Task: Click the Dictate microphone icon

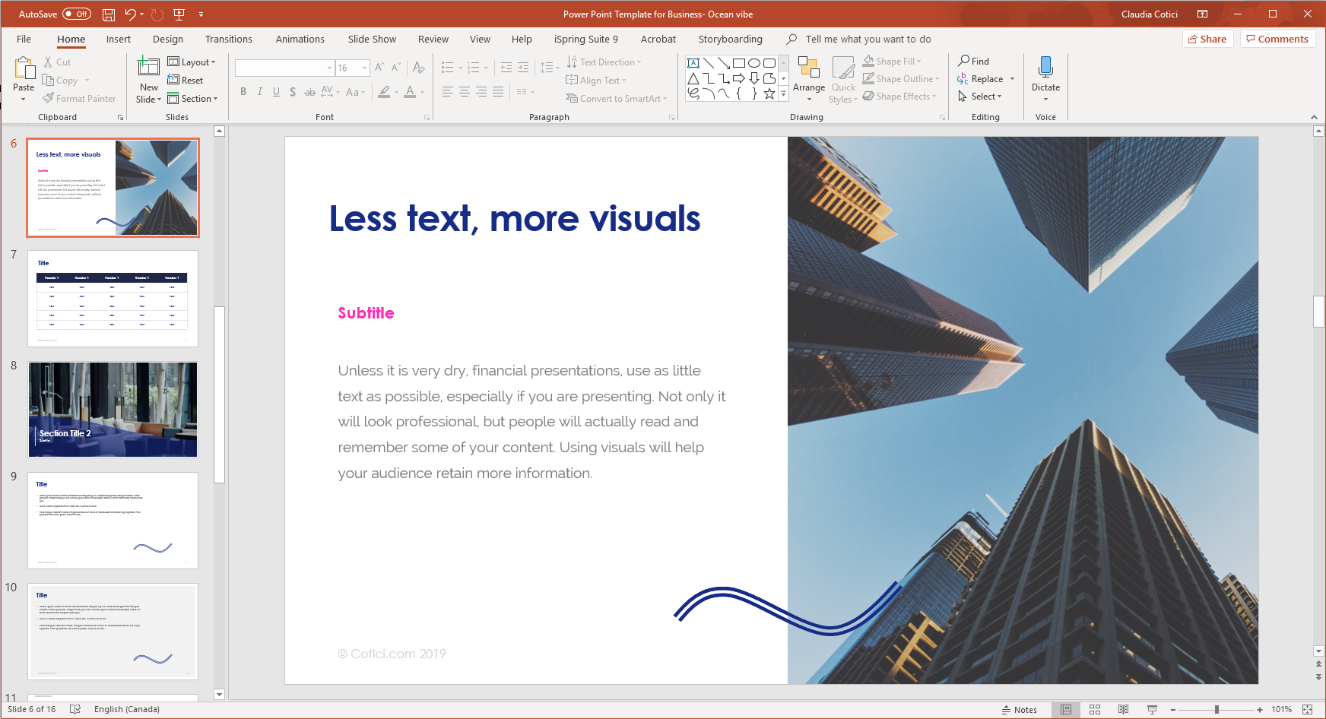Action: (1045, 68)
